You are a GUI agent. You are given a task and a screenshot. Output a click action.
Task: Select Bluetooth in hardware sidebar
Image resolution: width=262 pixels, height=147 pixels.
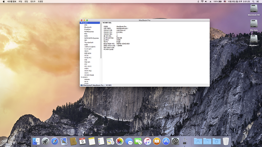88,27
